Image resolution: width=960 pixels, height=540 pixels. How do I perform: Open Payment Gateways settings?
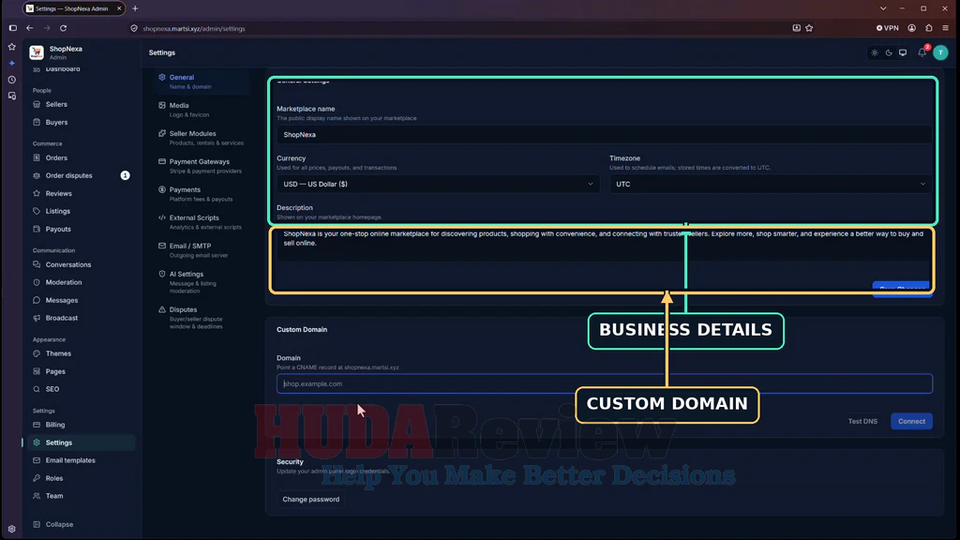click(x=203, y=166)
